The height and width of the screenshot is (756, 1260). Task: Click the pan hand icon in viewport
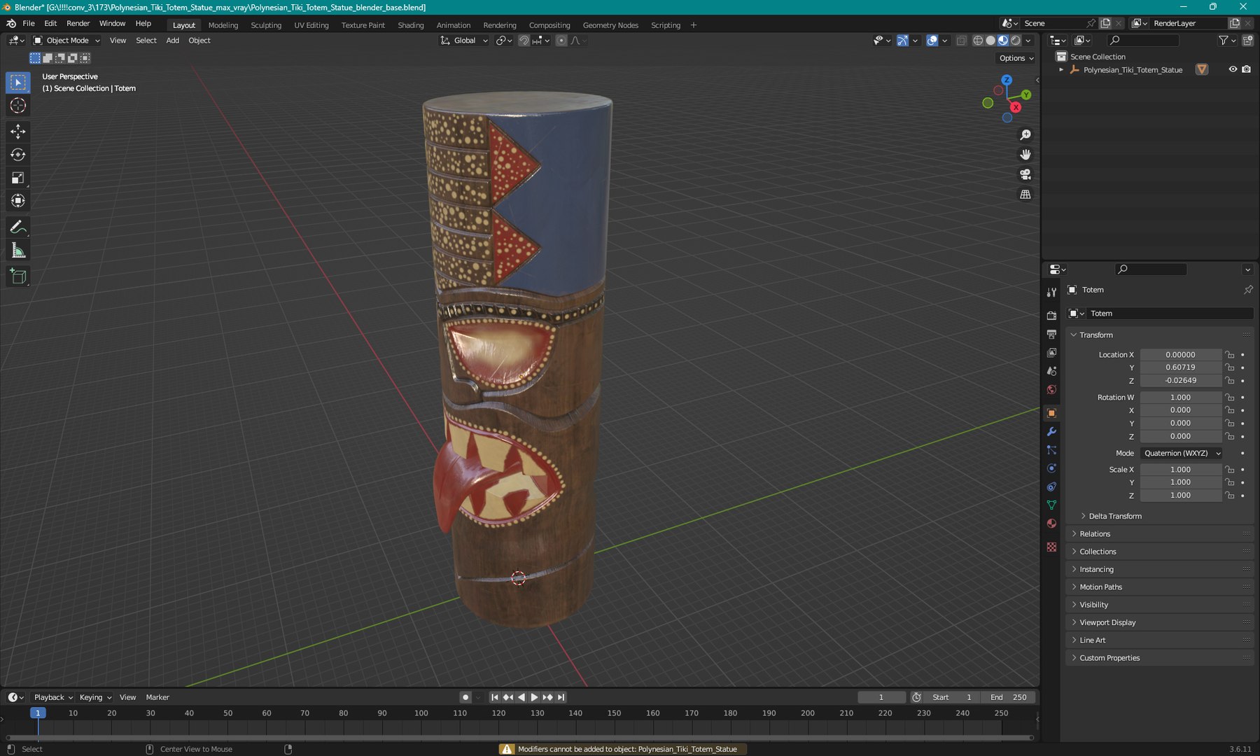click(x=1025, y=155)
